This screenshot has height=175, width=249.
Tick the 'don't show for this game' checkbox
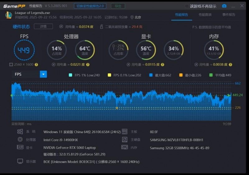pyautogui.click(x=186, y=6)
